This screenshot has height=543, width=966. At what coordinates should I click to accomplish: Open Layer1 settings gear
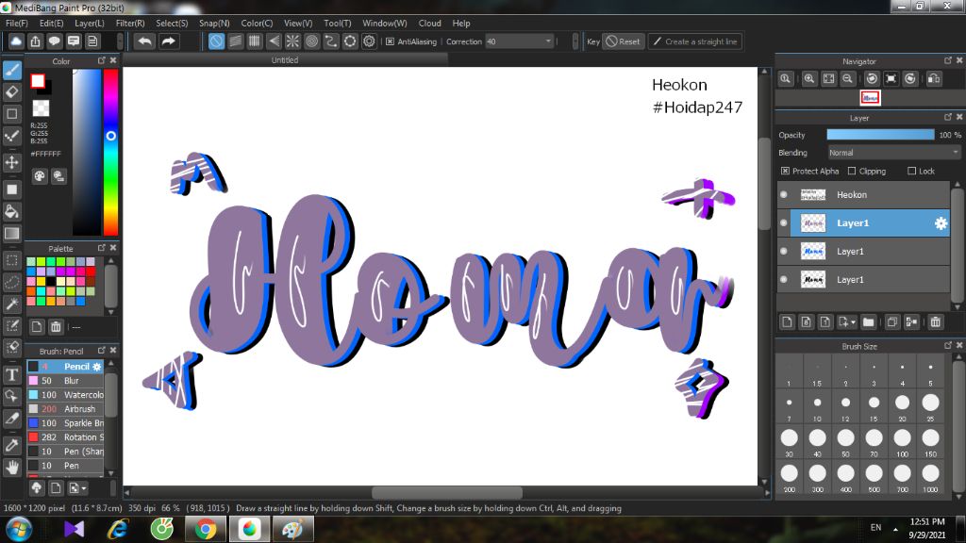point(941,223)
